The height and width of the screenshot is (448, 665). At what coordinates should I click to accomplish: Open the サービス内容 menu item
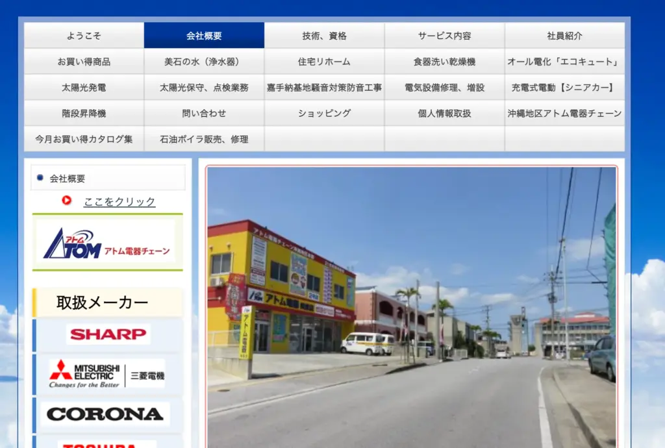pyautogui.click(x=444, y=36)
